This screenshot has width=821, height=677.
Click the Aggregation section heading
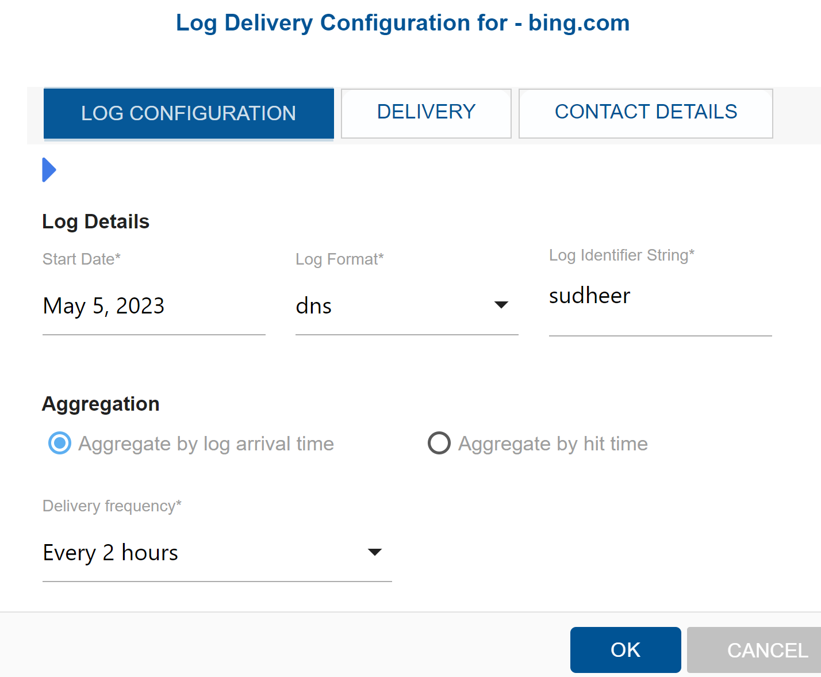(x=101, y=404)
